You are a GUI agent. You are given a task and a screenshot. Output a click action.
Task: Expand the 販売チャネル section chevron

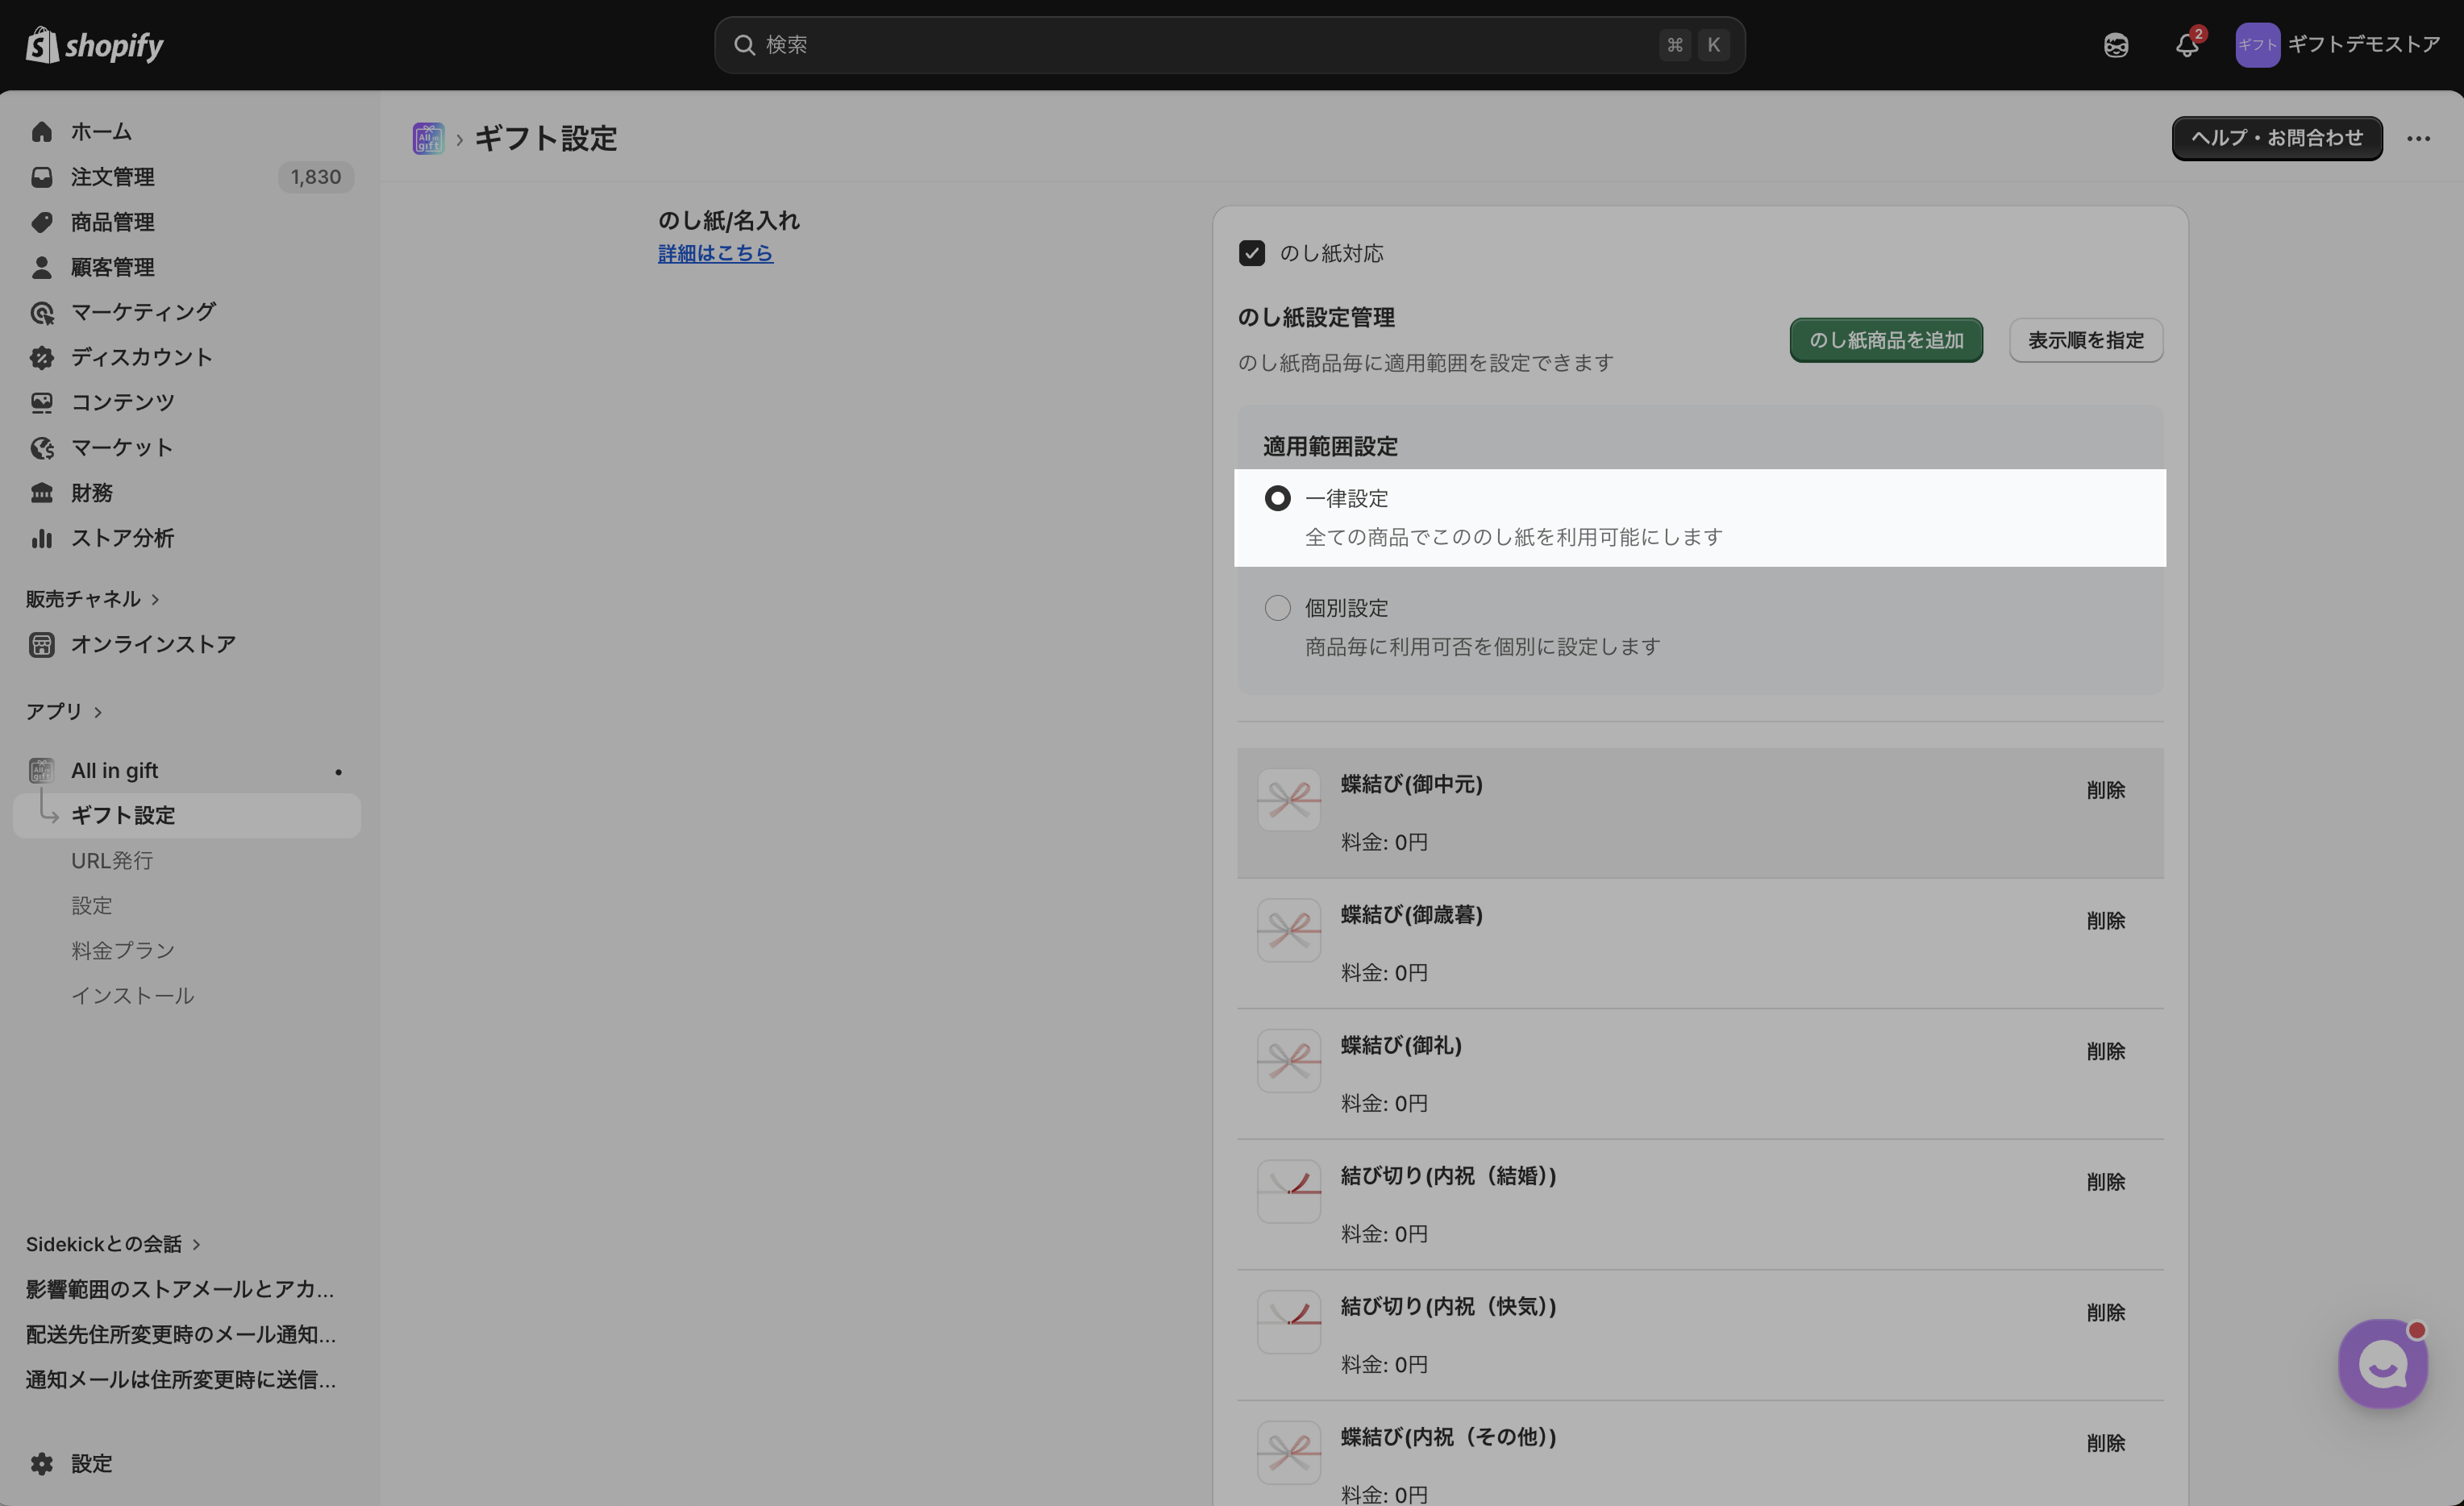pyautogui.click(x=155, y=599)
